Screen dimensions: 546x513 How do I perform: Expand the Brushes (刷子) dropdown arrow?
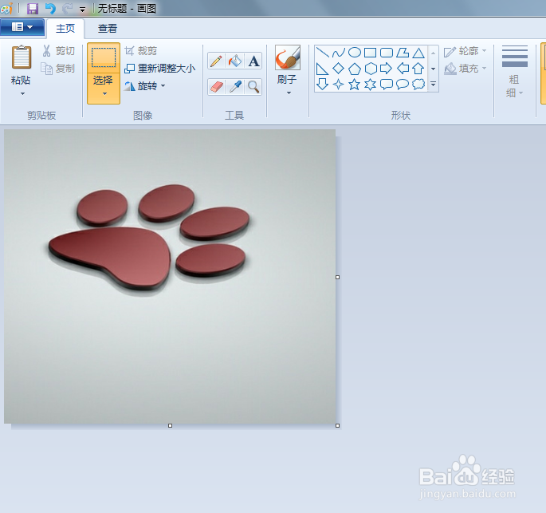pos(289,93)
